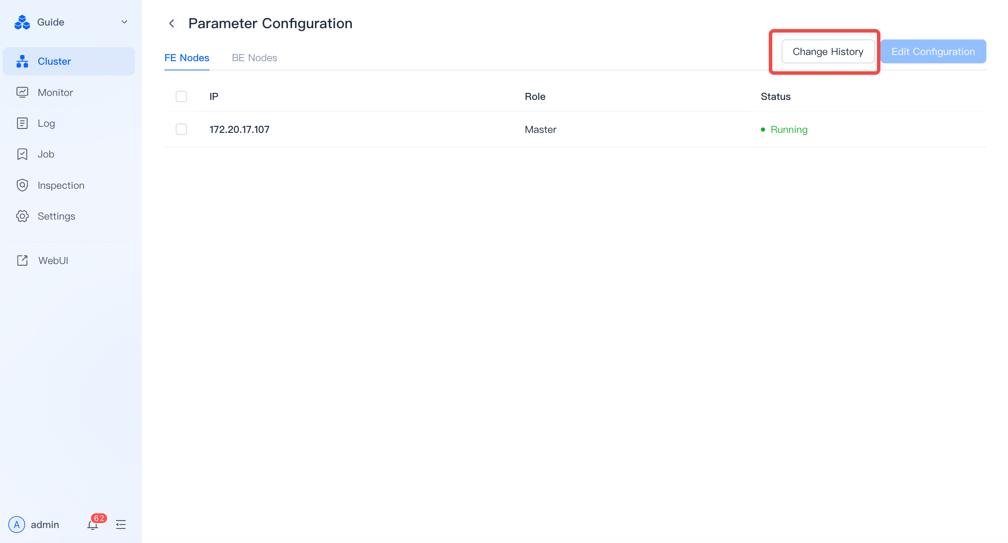The height and width of the screenshot is (543, 1008).
Task: Open Inspection shield icon
Action: 22,185
